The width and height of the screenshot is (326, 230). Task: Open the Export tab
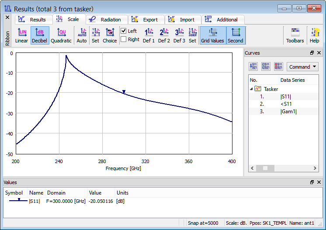click(146, 20)
